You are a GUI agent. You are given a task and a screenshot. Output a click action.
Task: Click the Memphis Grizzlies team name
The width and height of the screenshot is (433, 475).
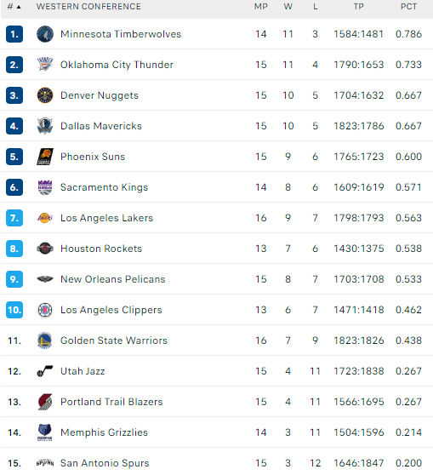pos(104,432)
